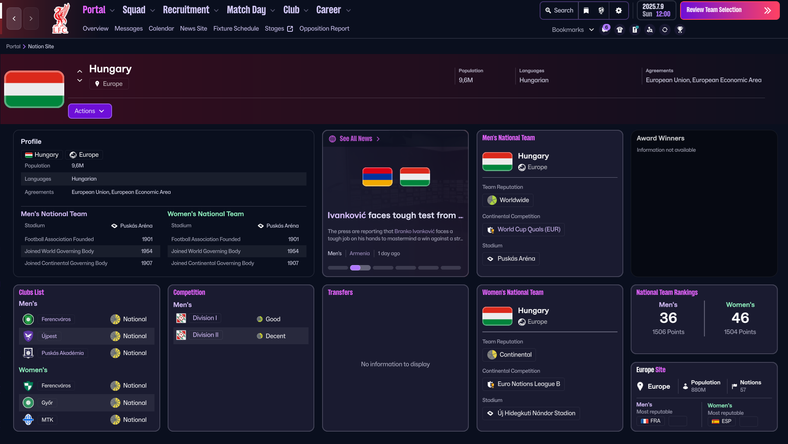The image size is (788, 444).
Task: Expand the Bookmarks dropdown
Action: (573, 30)
